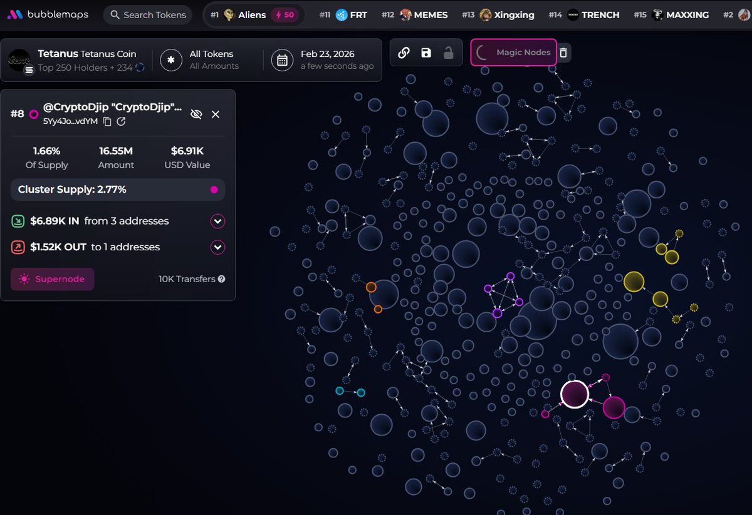The width and height of the screenshot is (752, 515).
Task: Click the asterisk token filter icon
Action: coord(170,60)
